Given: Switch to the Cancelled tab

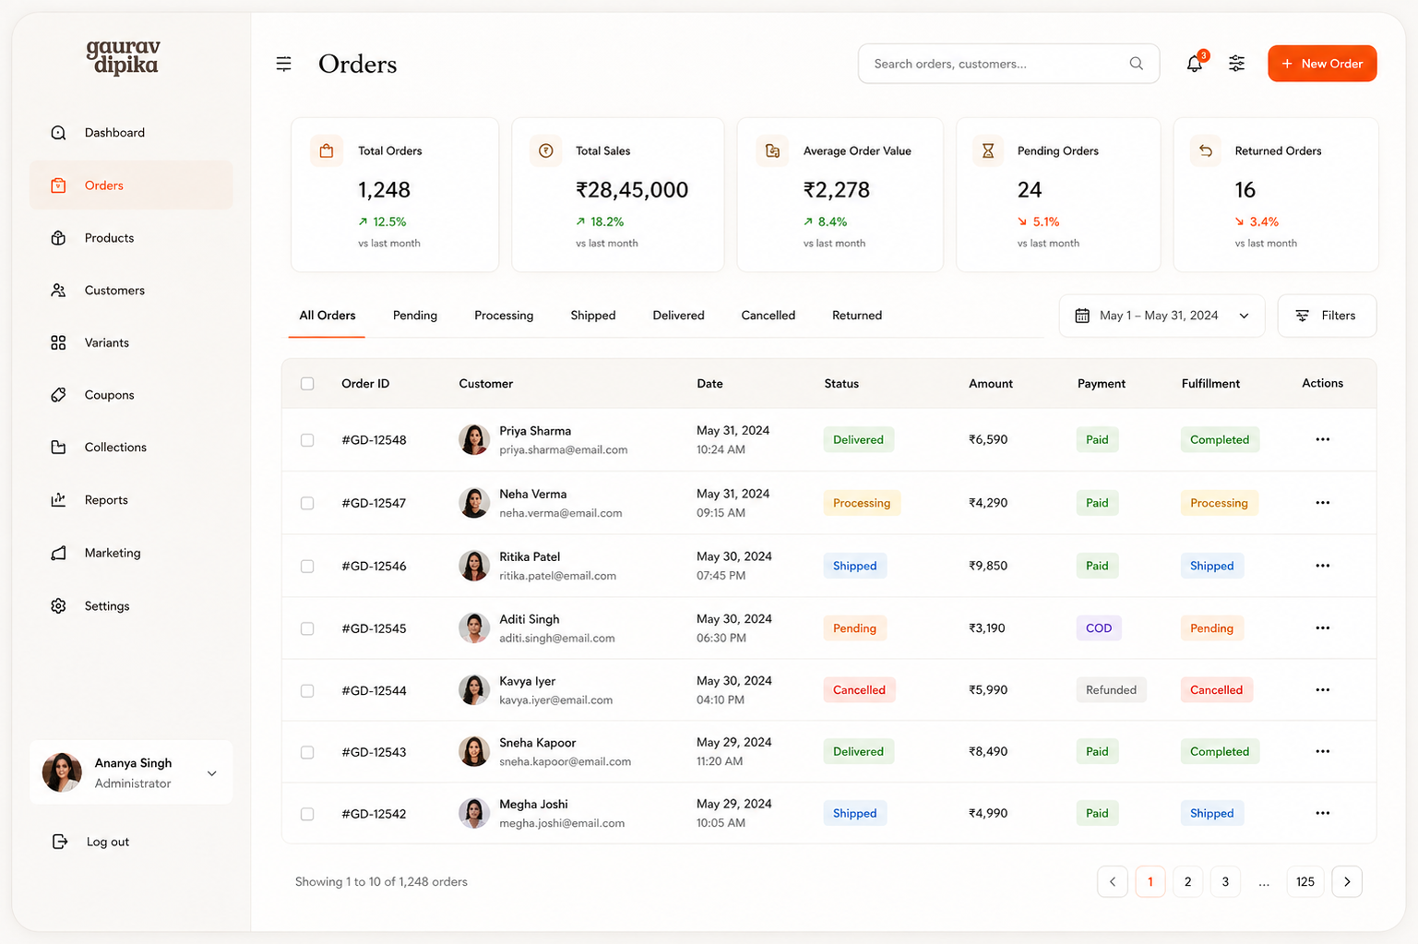Looking at the screenshot, I should point(769,316).
